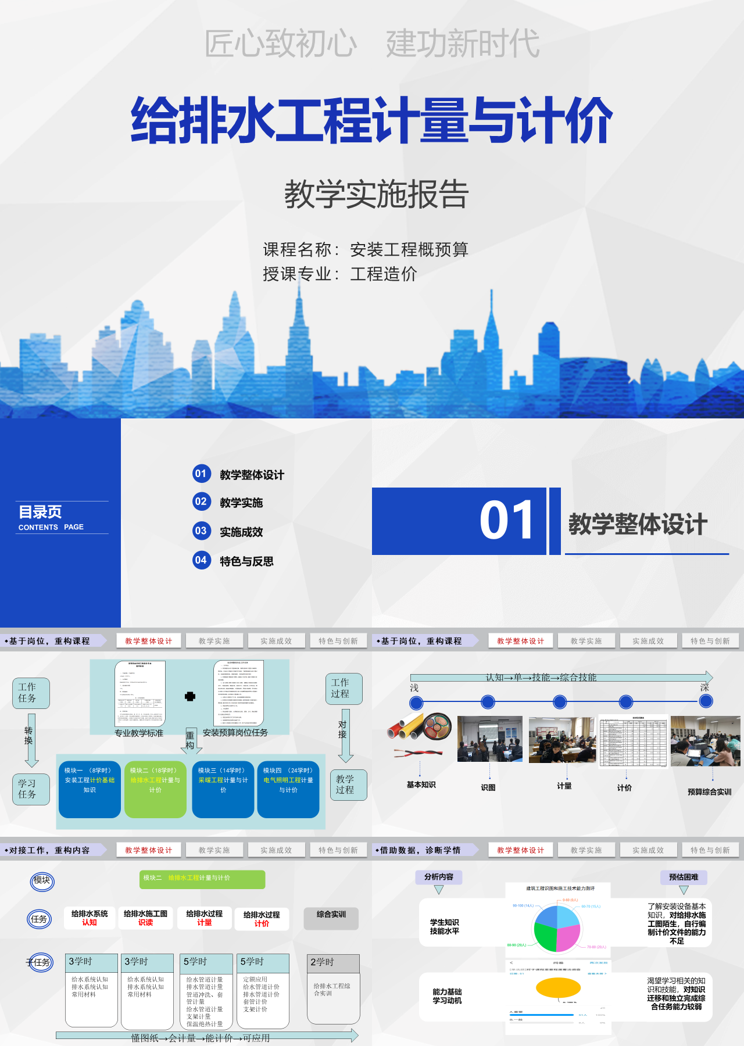Click the timeline dot above the 计价 table

[x=626, y=702]
